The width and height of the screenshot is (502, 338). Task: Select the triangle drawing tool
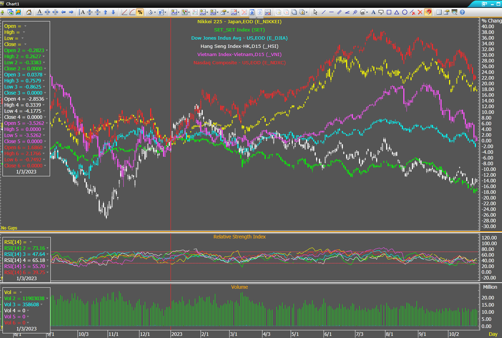pos(397,12)
